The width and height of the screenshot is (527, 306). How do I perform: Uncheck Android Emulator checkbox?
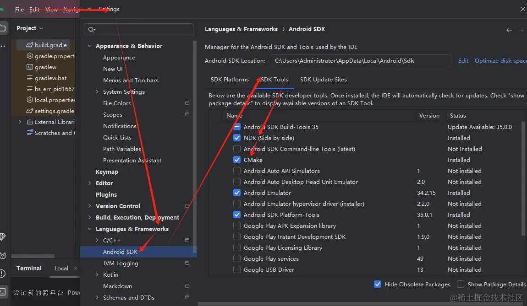pyautogui.click(x=237, y=193)
